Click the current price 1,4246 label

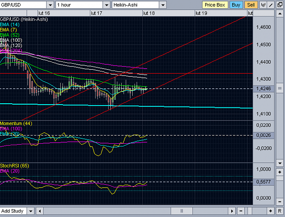tap(264, 88)
